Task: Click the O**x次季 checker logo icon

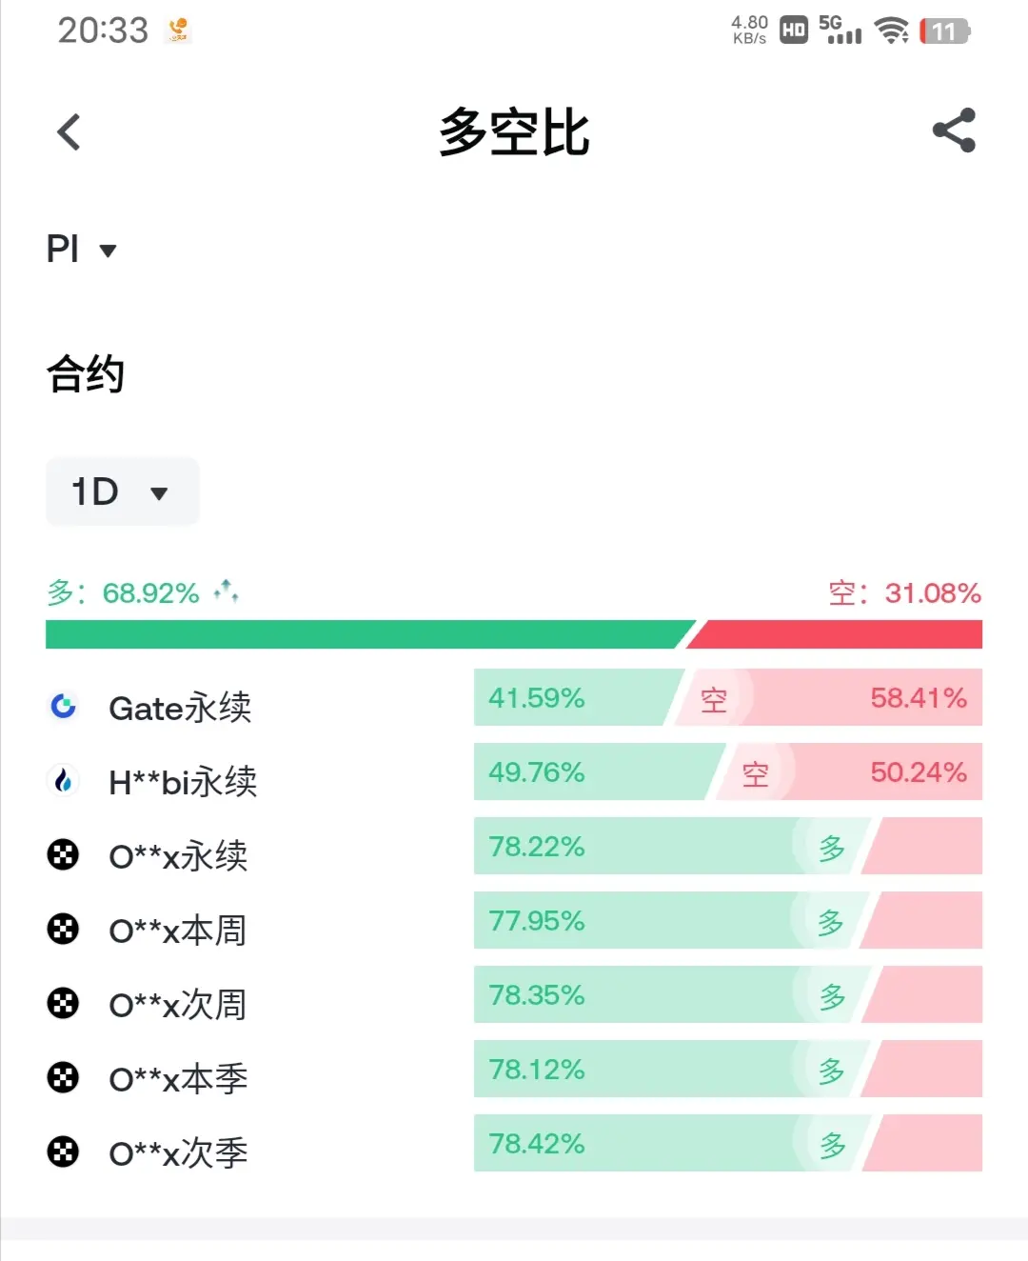Action: (x=64, y=1152)
